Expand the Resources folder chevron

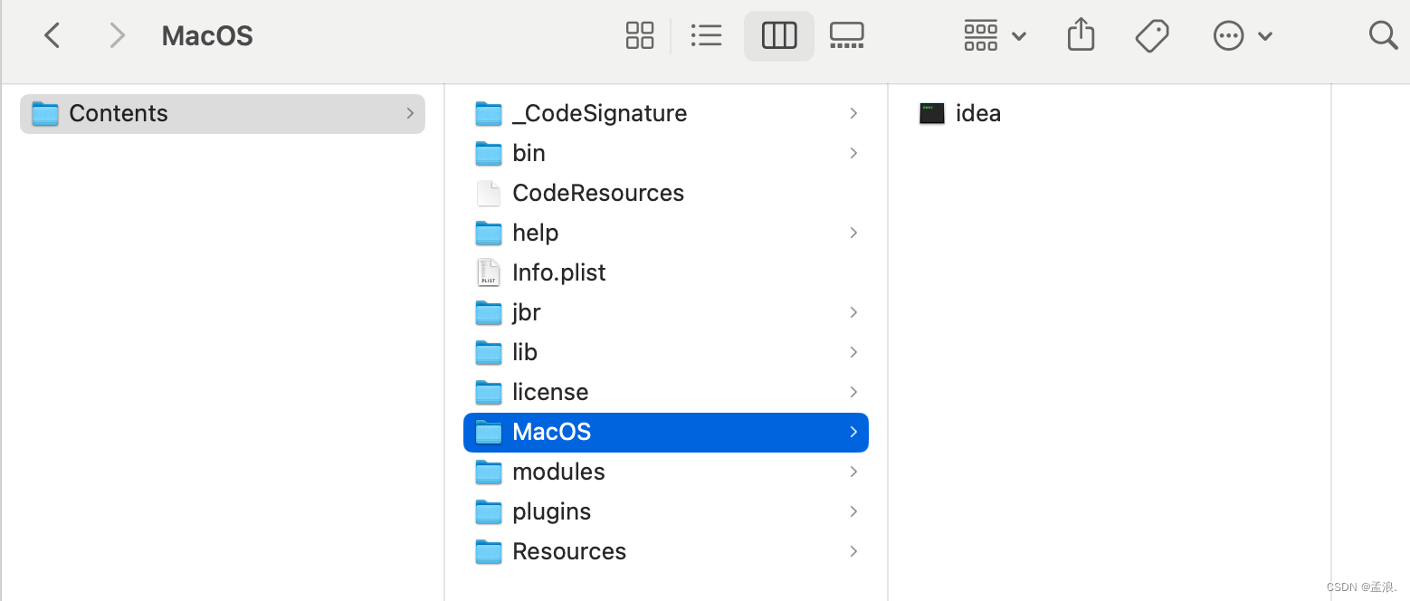coord(853,551)
